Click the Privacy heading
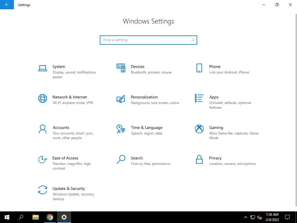 215,158
